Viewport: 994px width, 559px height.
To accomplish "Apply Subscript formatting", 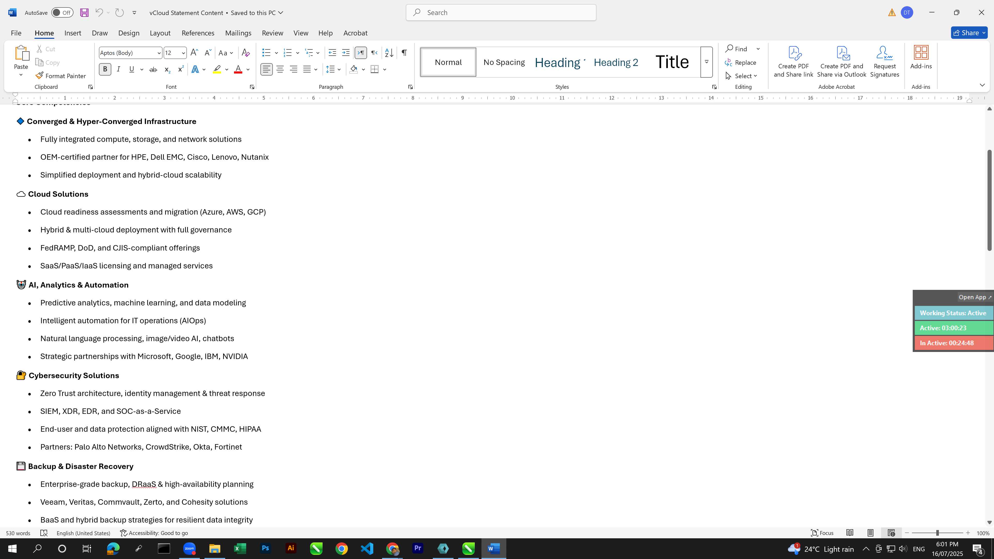I will click(167, 69).
